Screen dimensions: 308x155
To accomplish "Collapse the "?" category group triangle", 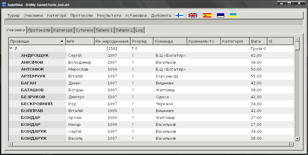I will (11, 48).
